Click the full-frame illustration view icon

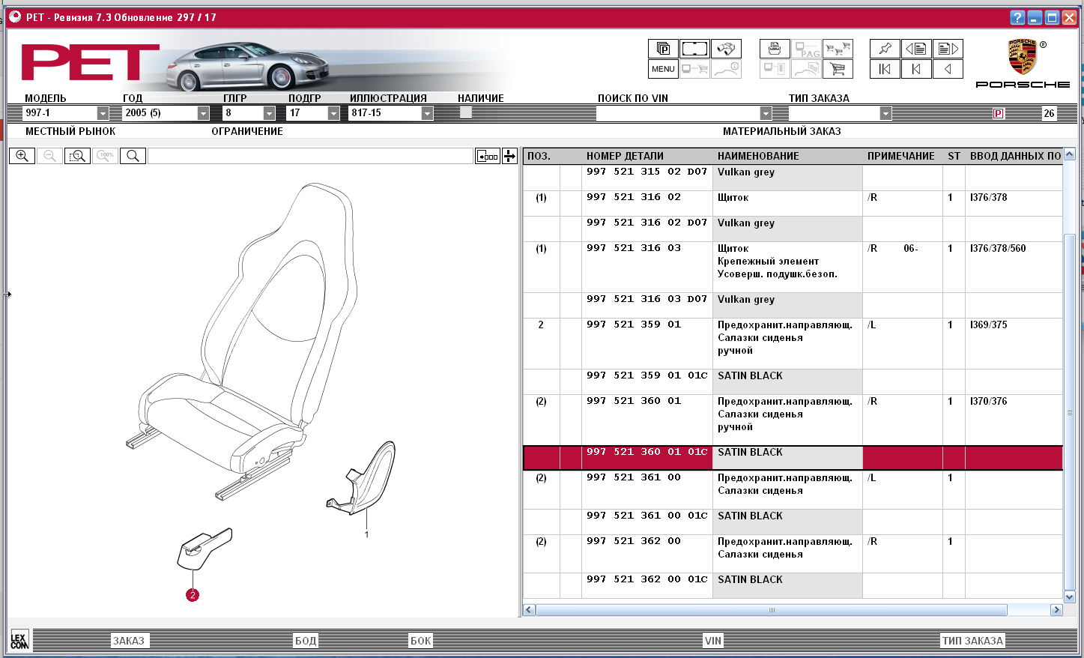pyautogui.click(x=694, y=49)
